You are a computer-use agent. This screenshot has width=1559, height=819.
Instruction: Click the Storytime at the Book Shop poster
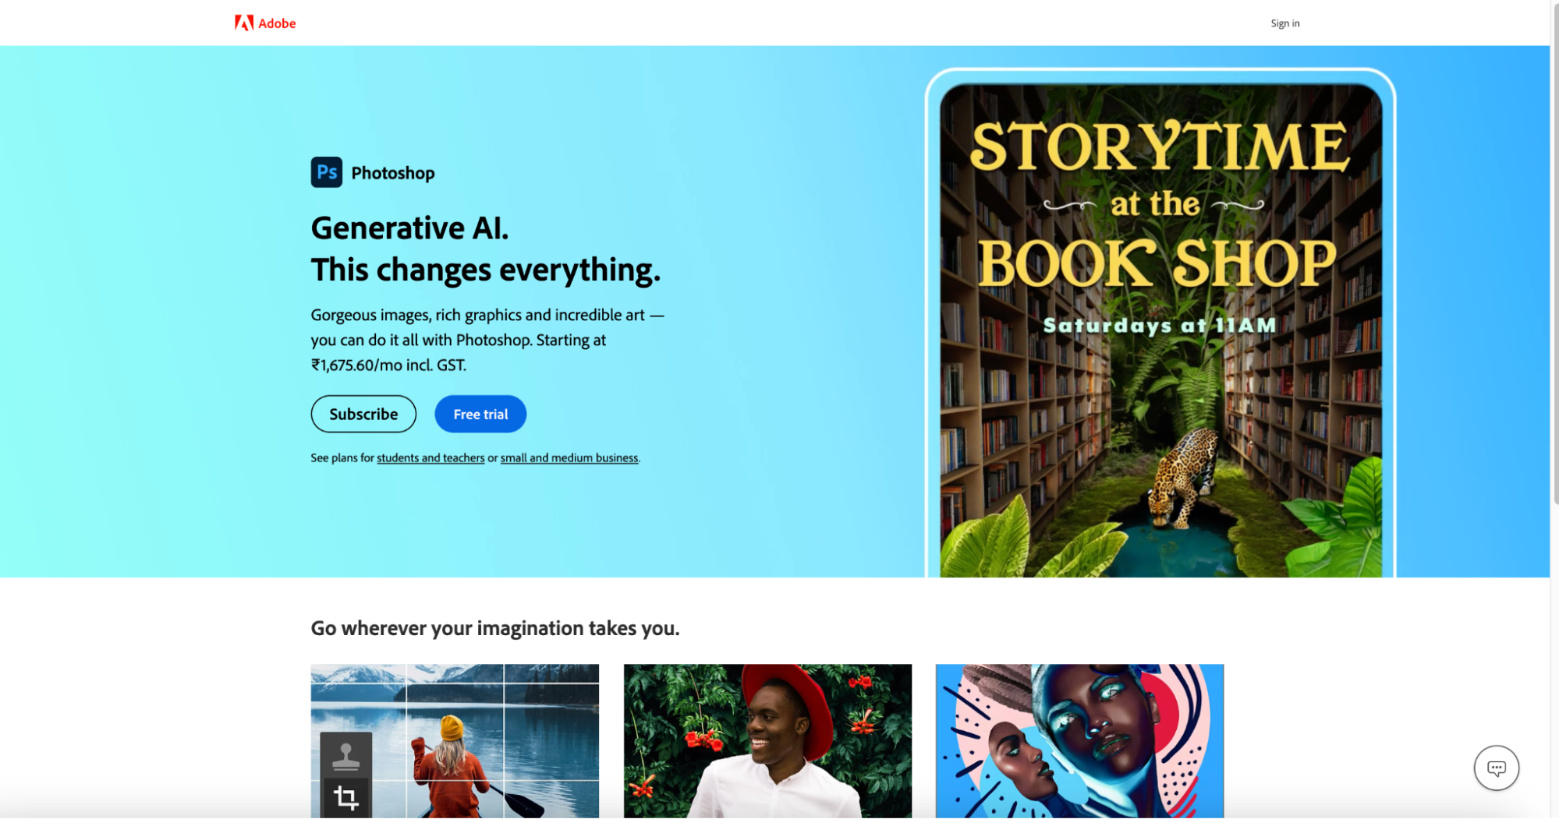[x=1160, y=327]
